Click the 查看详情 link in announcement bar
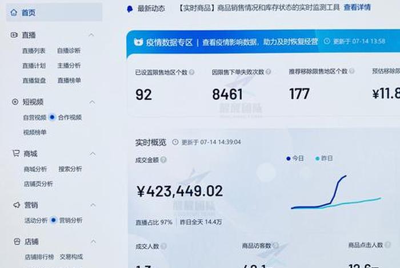Viewport: 400px width, 268px height. [357, 7]
